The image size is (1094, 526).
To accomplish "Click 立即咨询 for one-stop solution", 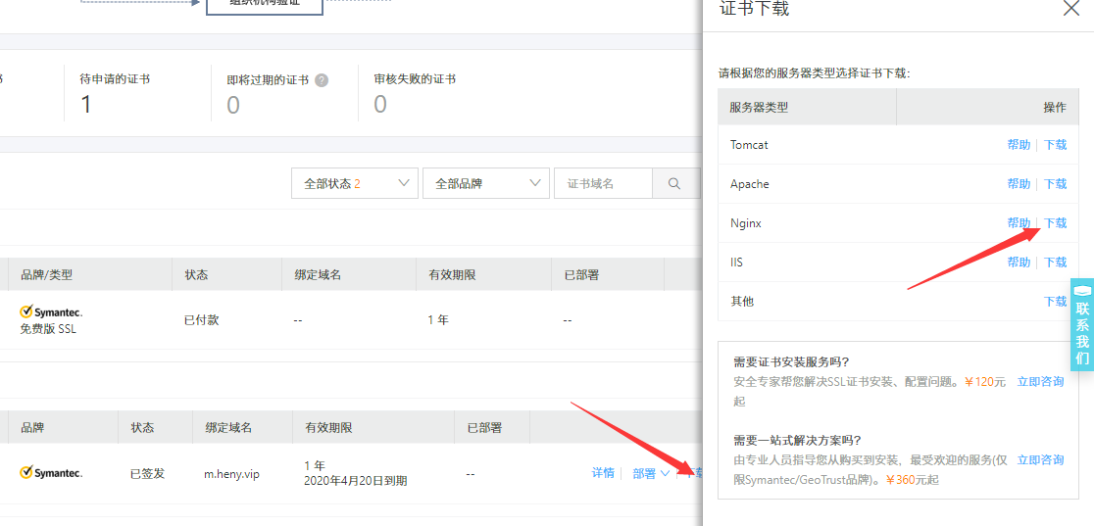I will 1040,460.
